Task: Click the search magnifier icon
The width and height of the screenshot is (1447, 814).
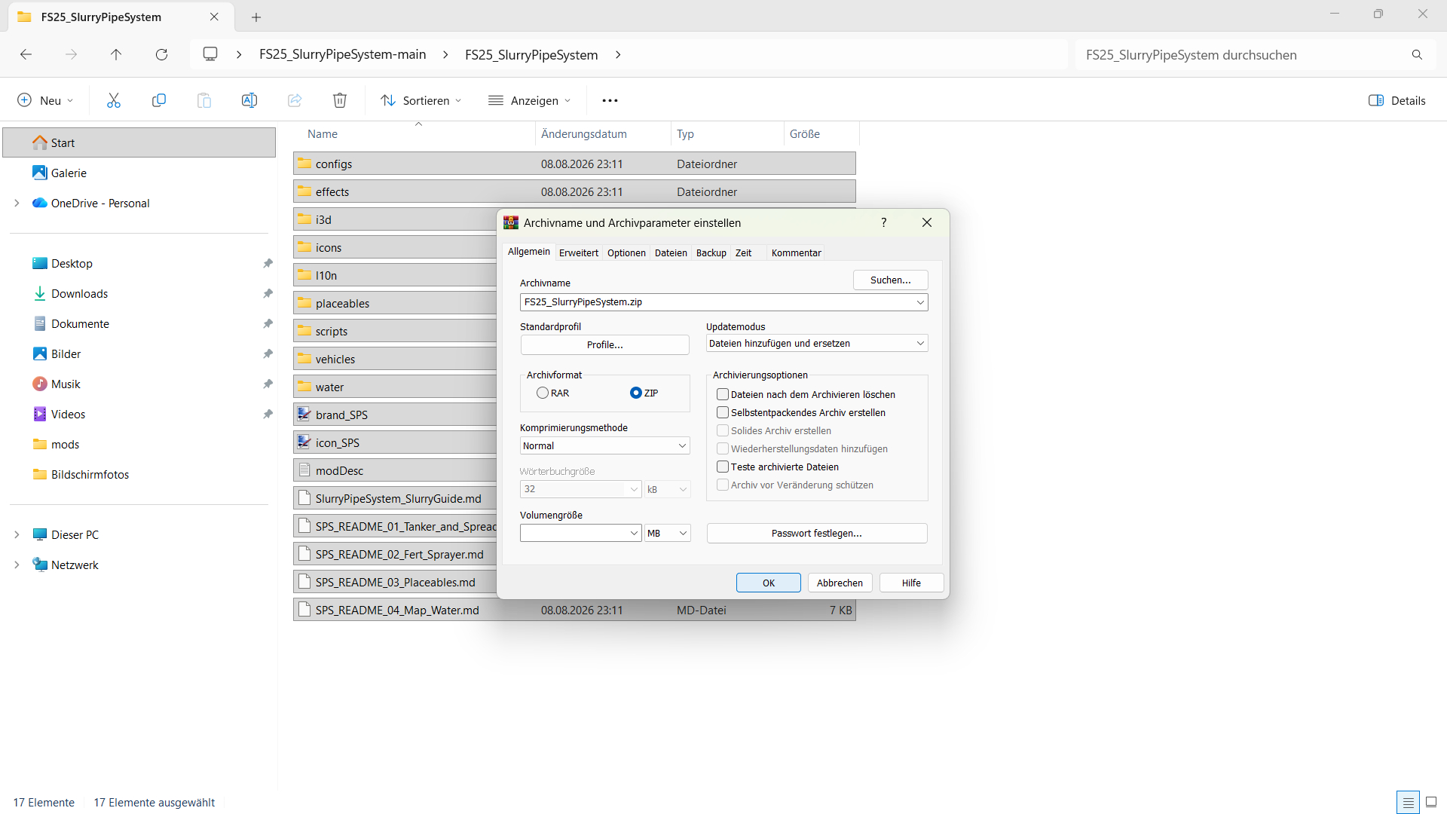Action: coord(1417,54)
